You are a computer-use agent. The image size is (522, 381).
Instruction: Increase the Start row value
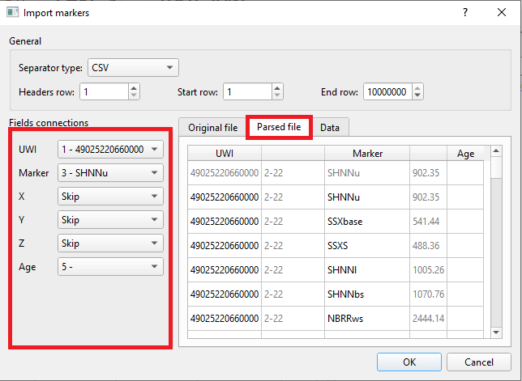277,88
